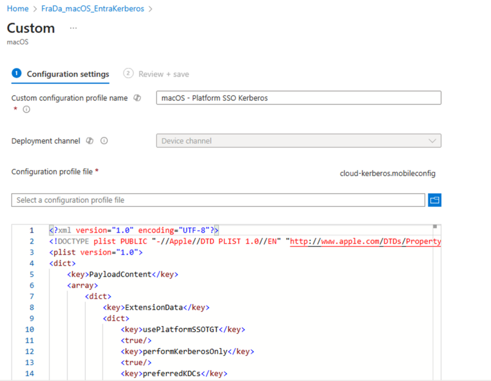Click the apple.com DTD URL in code
This screenshot has height=381, width=491.
coord(364,241)
